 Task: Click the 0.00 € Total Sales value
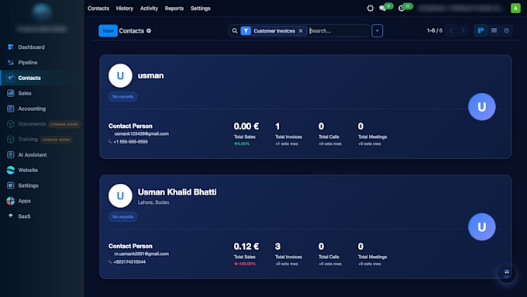246,126
